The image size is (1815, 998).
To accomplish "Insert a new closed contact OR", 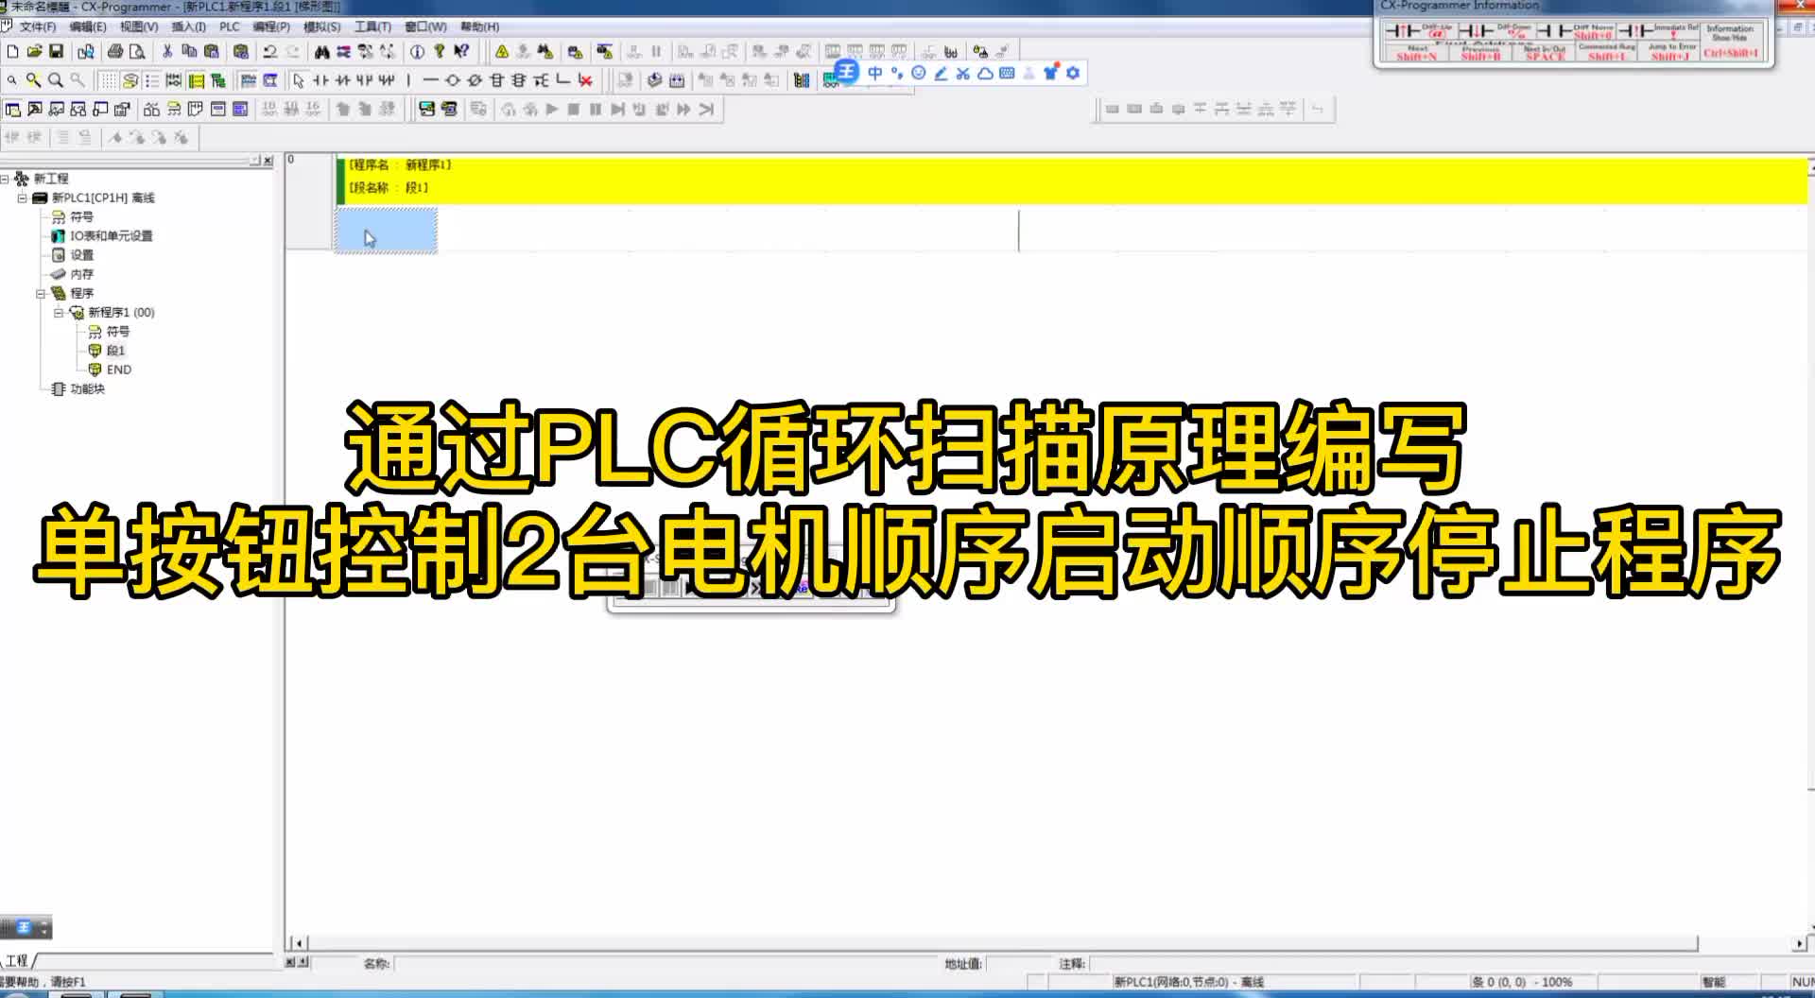I will click(386, 80).
